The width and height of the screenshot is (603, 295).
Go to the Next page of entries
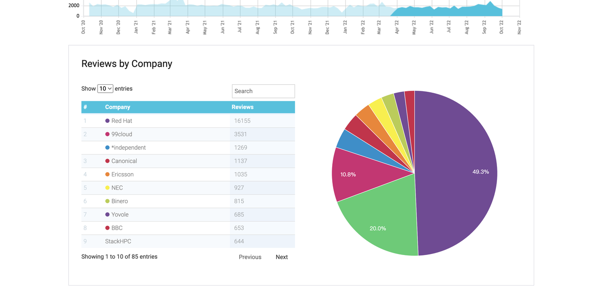click(x=282, y=257)
